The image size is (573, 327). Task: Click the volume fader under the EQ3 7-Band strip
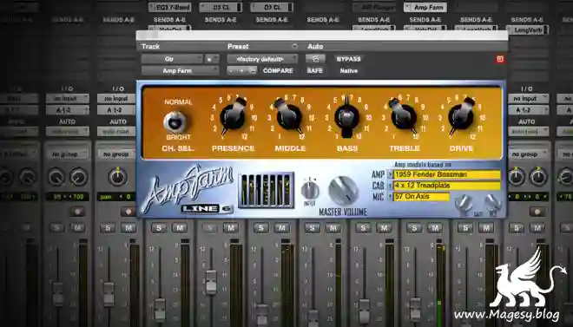point(160,310)
